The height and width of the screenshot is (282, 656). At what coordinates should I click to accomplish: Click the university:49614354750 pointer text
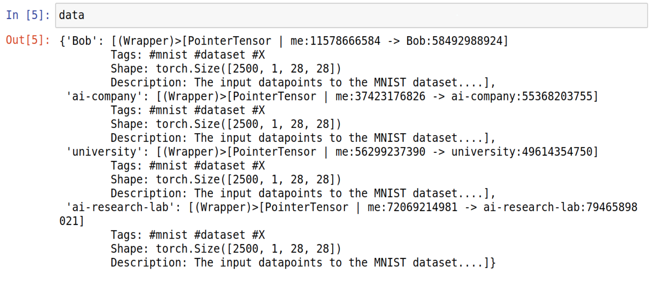coord(522,152)
